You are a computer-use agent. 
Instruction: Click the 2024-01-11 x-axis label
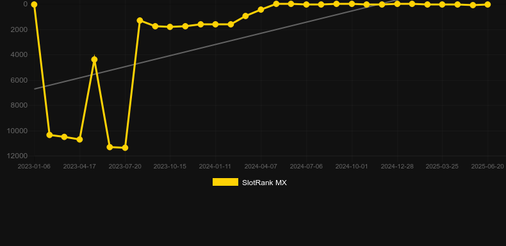[215, 167]
